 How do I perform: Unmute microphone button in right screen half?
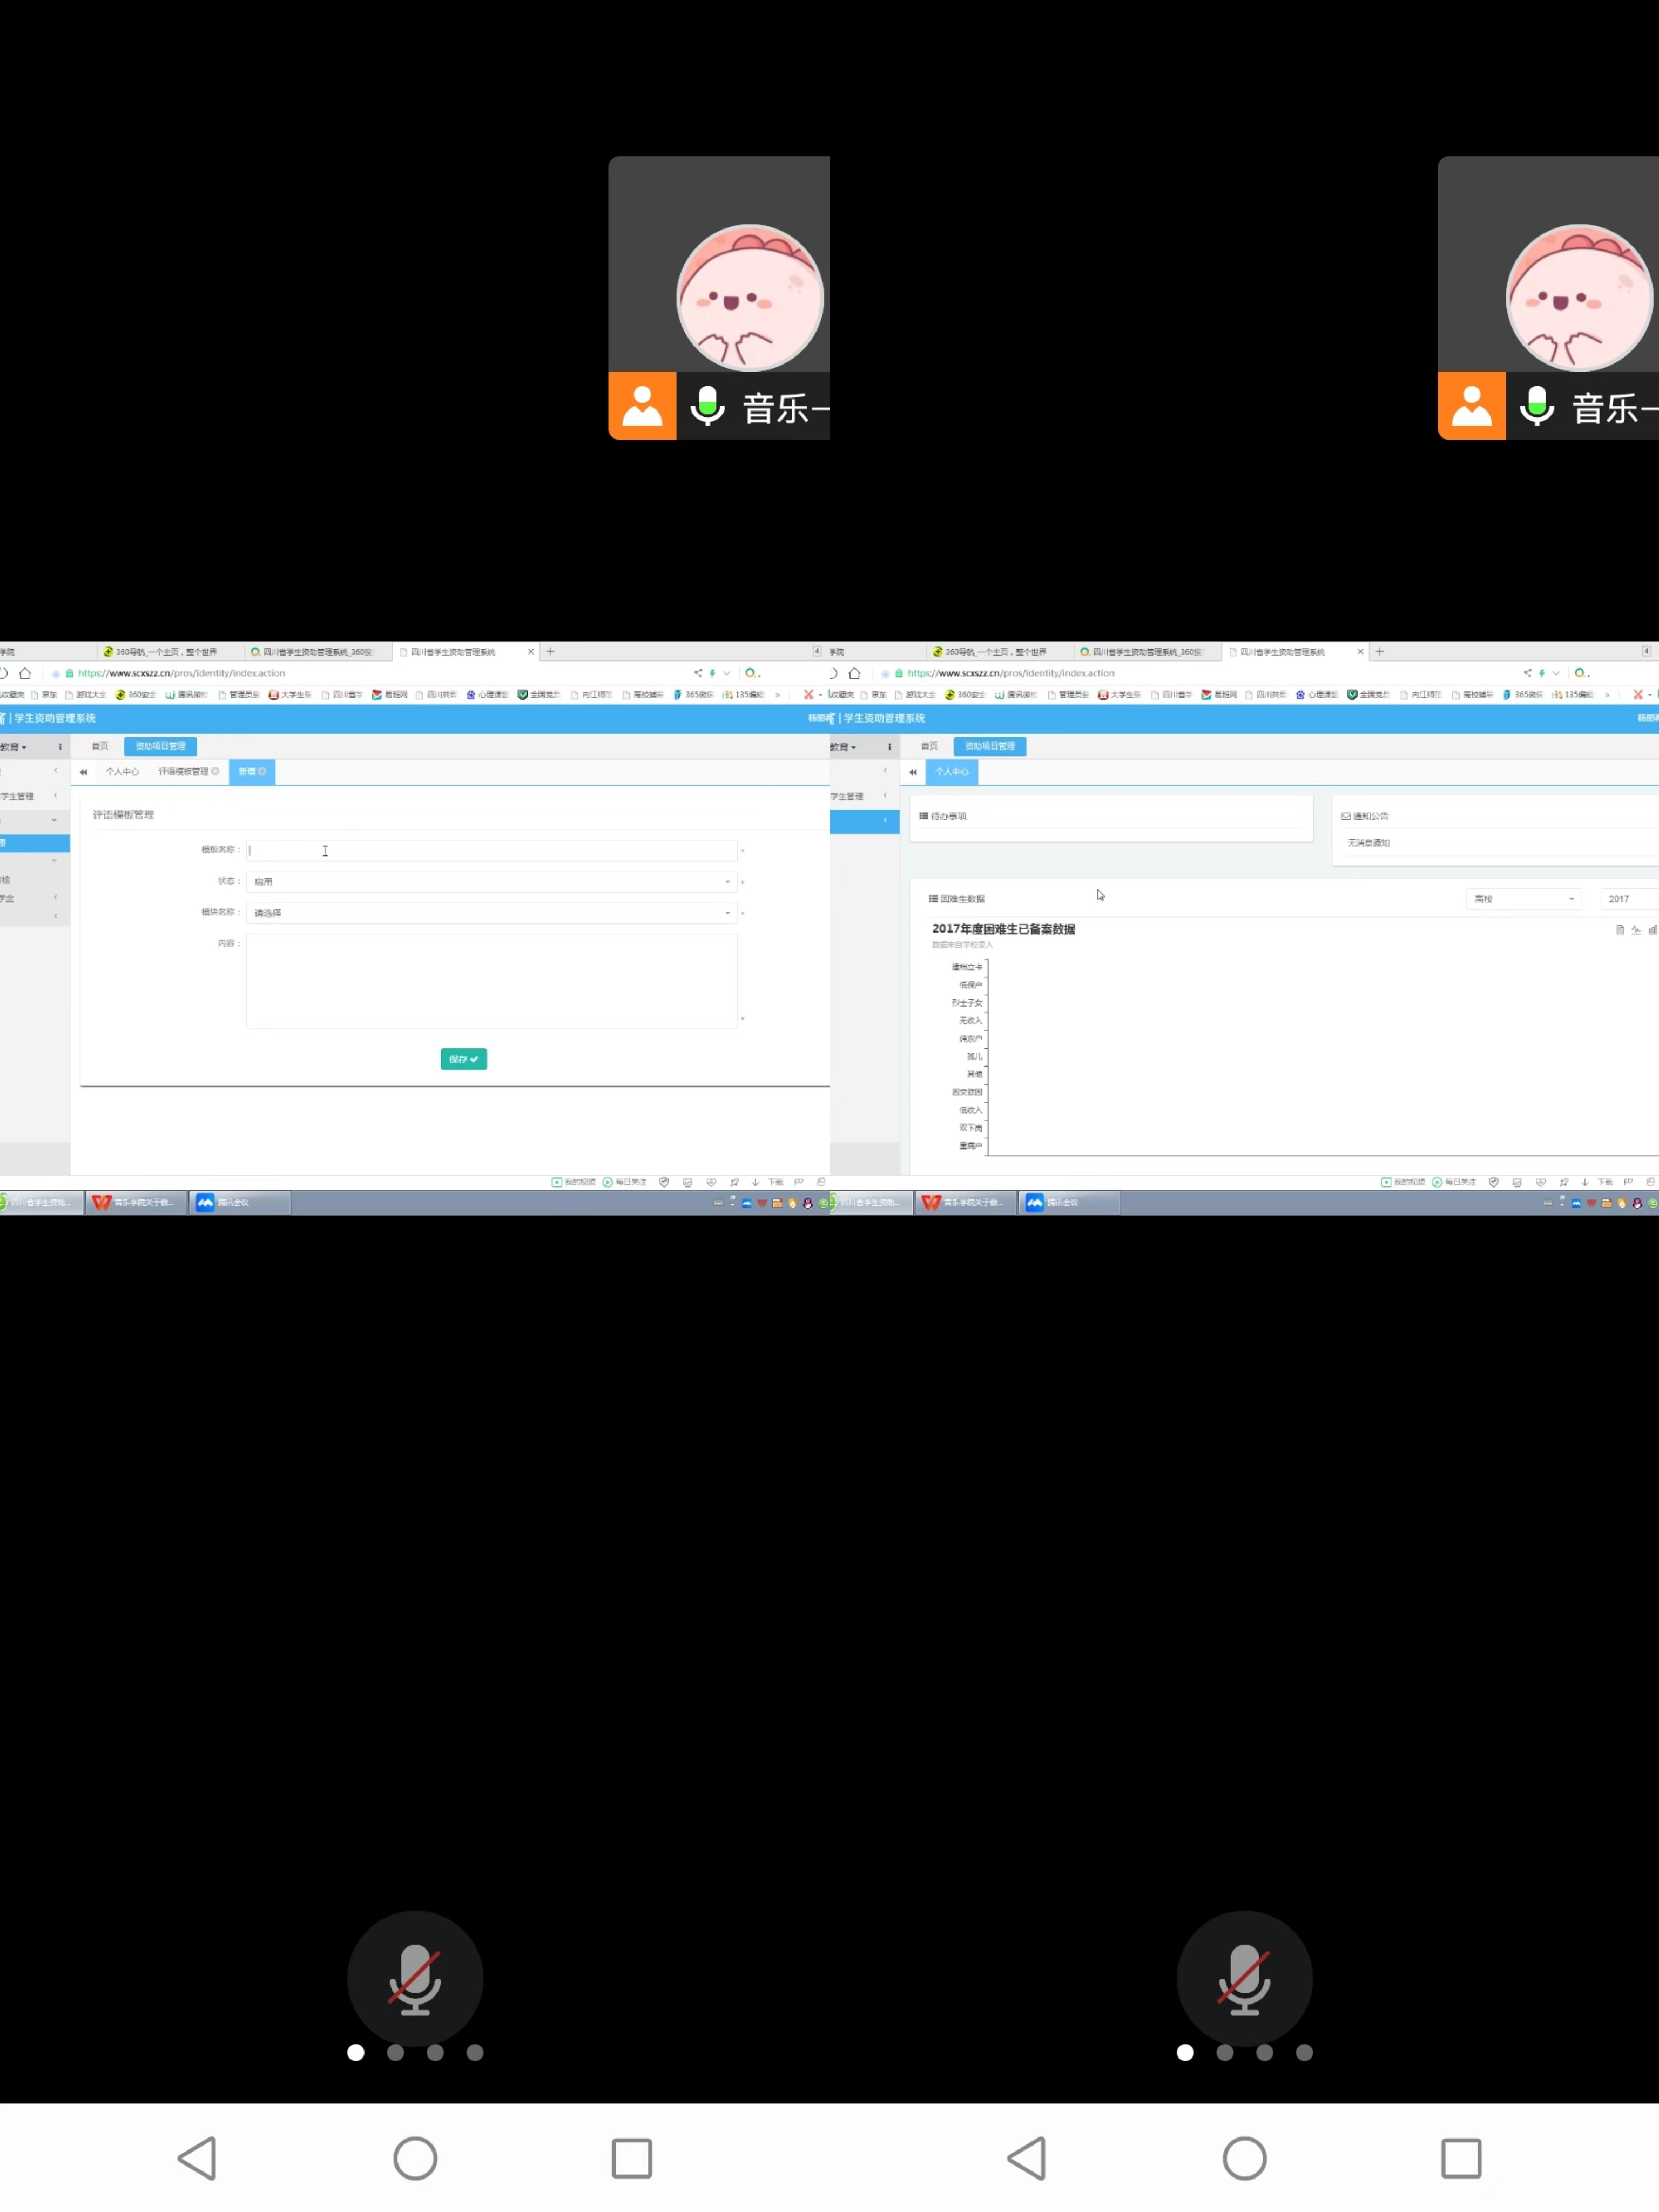click(1244, 1978)
